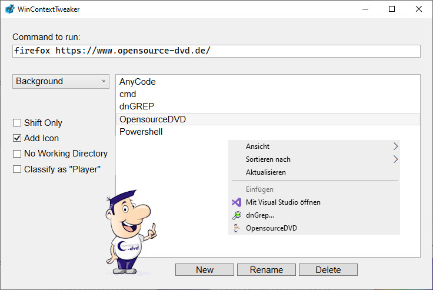The height and width of the screenshot is (290, 433).
Task: Uncheck the Add Icon checkbox
Action: click(17, 138)
